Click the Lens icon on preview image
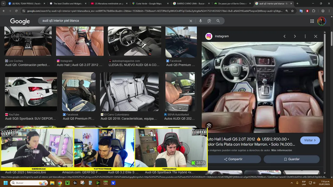Viewport: 333px width, 187px height. pyautogui.click(x=209, y=126)
